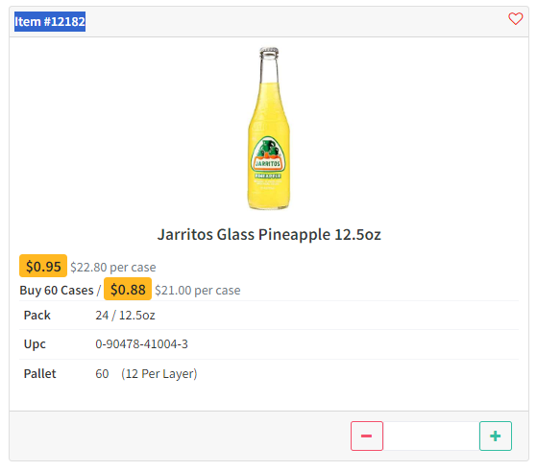Click the $21.00 per case discounted price
537x471 pixels.
pos(198,291)
